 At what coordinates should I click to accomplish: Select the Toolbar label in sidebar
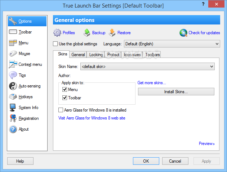[x=25, y=32]
